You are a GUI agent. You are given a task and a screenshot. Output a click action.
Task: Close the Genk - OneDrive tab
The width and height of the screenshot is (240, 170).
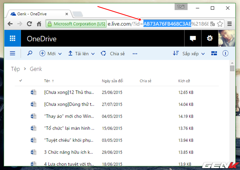click(x=67, y=14)
